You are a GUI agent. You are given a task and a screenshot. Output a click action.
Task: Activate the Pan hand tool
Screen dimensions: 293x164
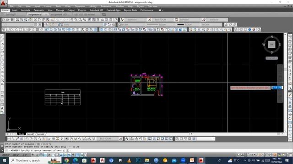72,20
